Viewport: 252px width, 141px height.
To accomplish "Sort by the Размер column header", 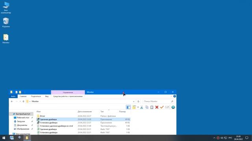I will [122, 112].
